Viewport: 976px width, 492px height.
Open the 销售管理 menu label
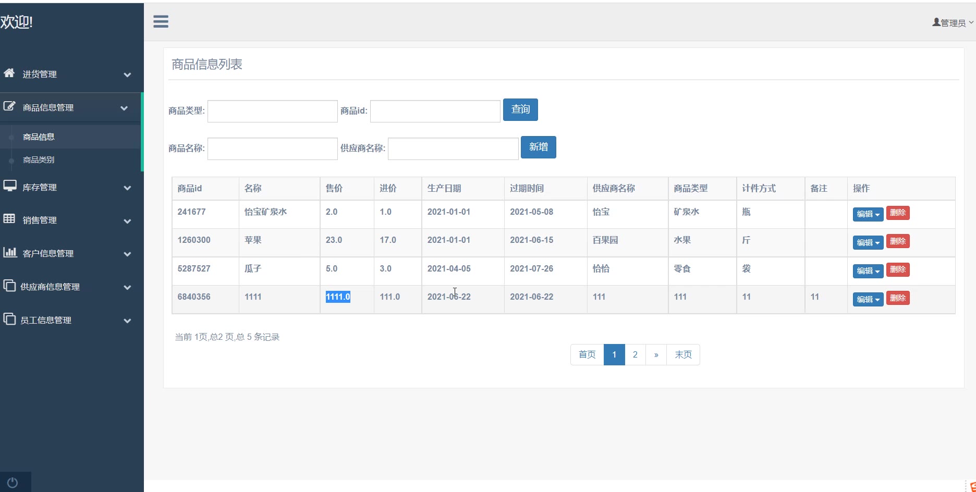point(40,220)
